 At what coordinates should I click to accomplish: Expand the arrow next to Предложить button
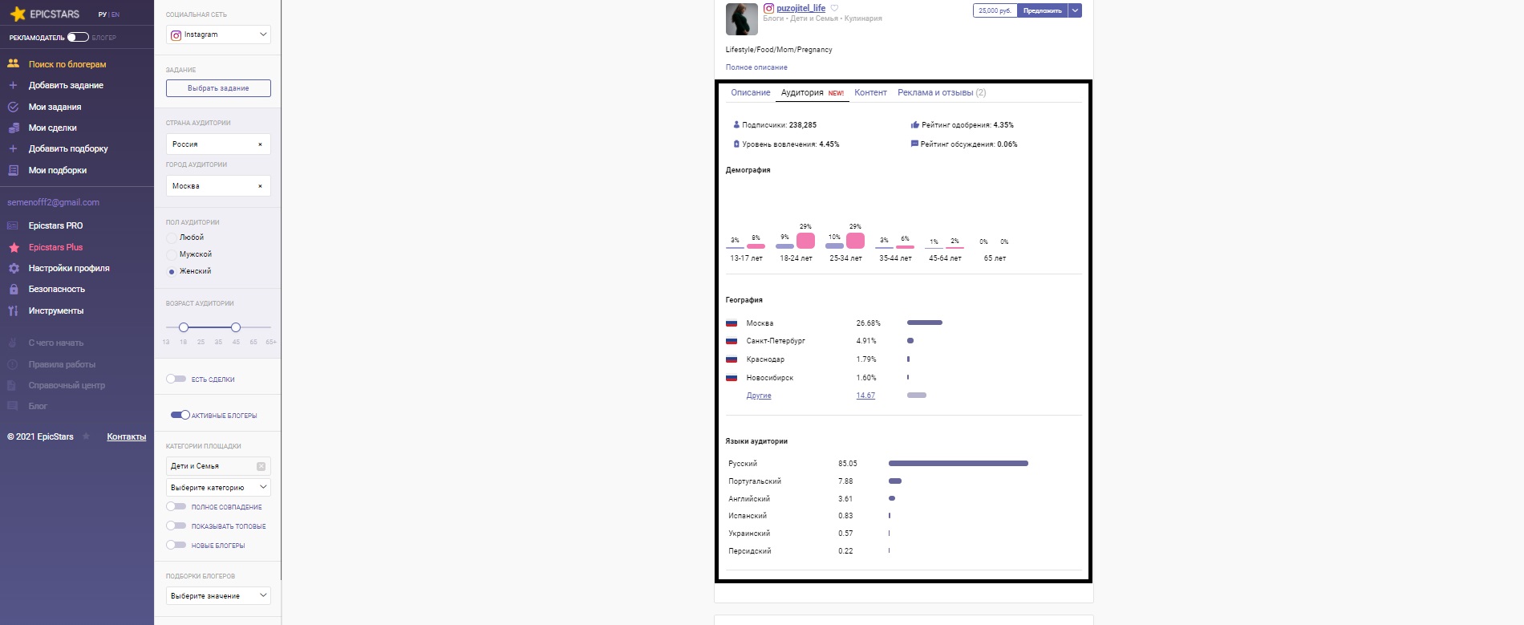tap(1075, 10)
